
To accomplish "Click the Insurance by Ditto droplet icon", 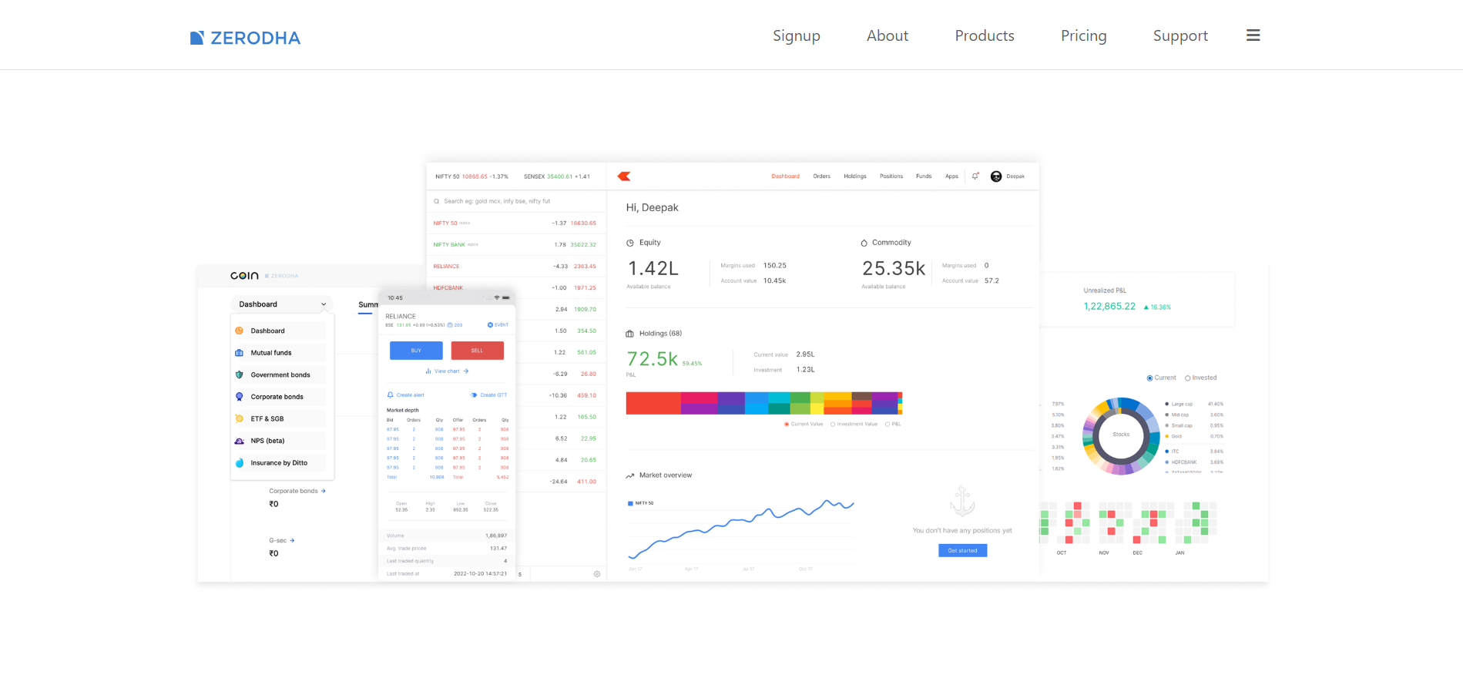I will (x=240, y=463).
